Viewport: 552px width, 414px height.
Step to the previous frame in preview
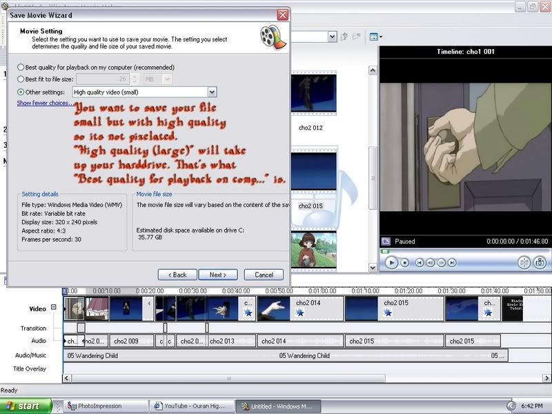tap(430, 263)
